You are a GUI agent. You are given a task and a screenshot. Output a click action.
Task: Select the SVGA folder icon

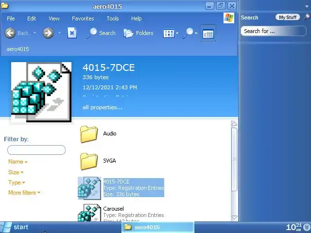[x=88, y=161]
